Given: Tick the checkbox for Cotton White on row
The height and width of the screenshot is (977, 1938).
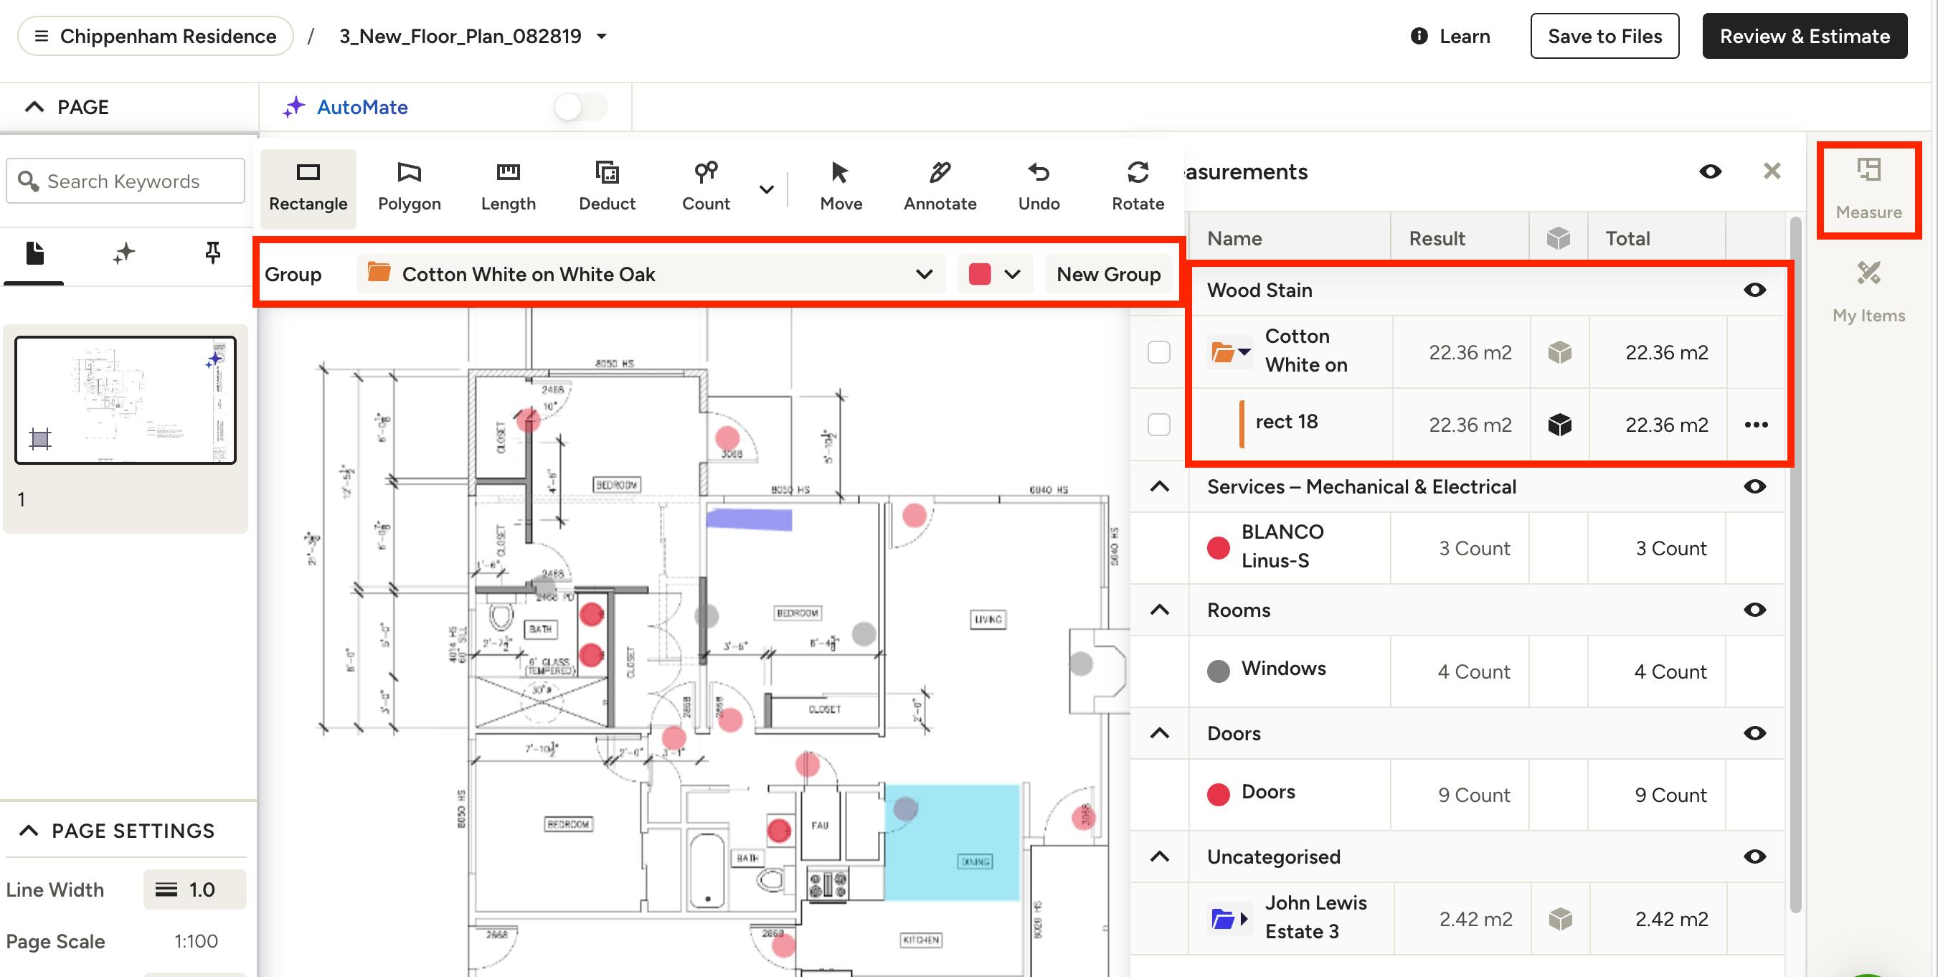Looking at the screenshot, I should tap(1158, 352).
